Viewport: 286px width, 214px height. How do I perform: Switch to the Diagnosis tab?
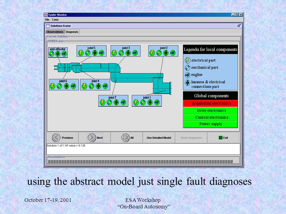point(72,32)
